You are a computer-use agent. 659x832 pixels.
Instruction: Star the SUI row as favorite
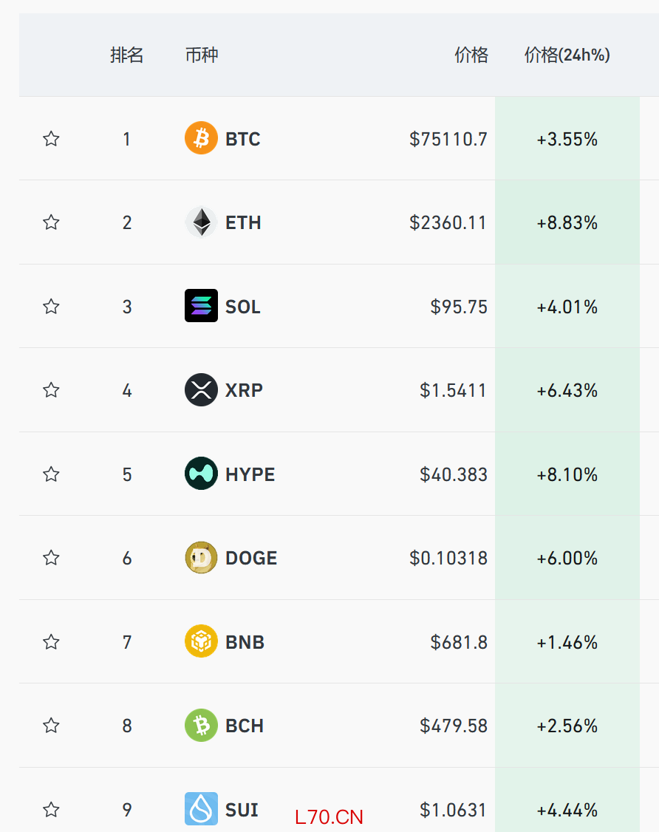click(x=51, y=810)
